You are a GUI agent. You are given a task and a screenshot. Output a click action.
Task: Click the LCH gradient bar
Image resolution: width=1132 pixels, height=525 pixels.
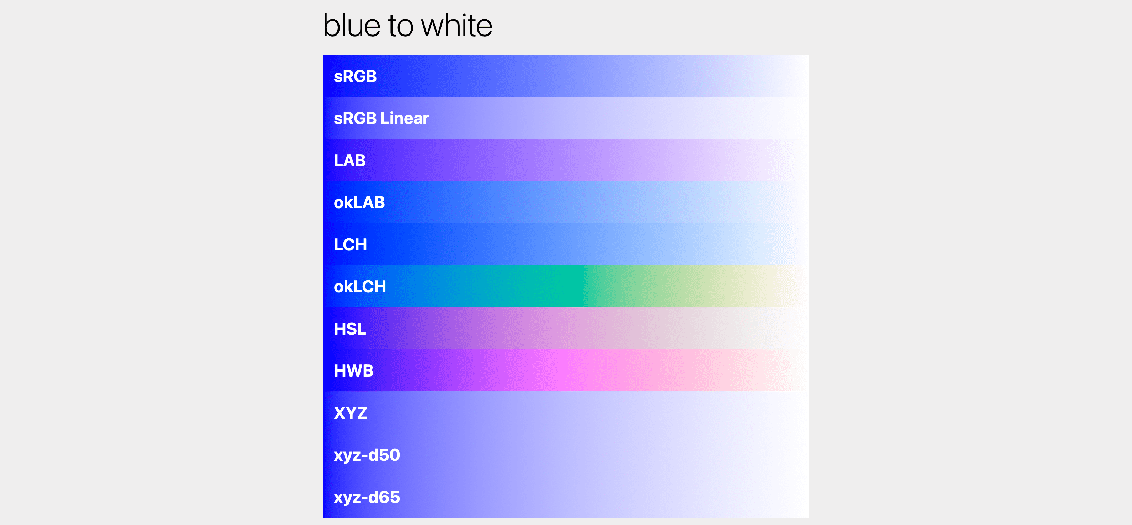pos(566,244)
